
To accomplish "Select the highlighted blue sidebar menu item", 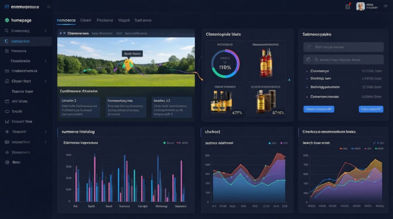I will click(26, 41).
